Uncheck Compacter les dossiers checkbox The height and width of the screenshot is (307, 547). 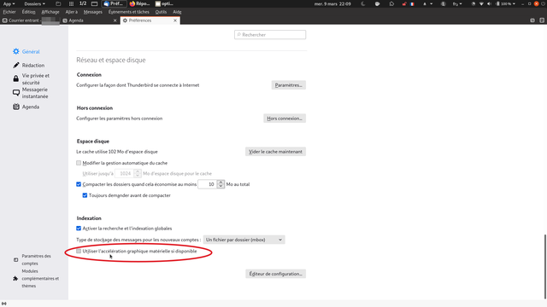coord(79,184)
